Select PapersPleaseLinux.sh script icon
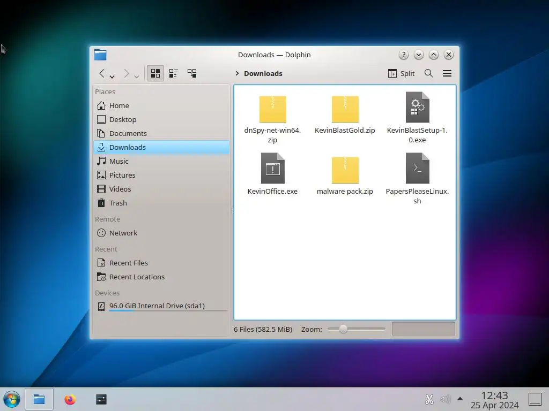The width and height of the screenshot is (549, 411). (x=417, y=168)
